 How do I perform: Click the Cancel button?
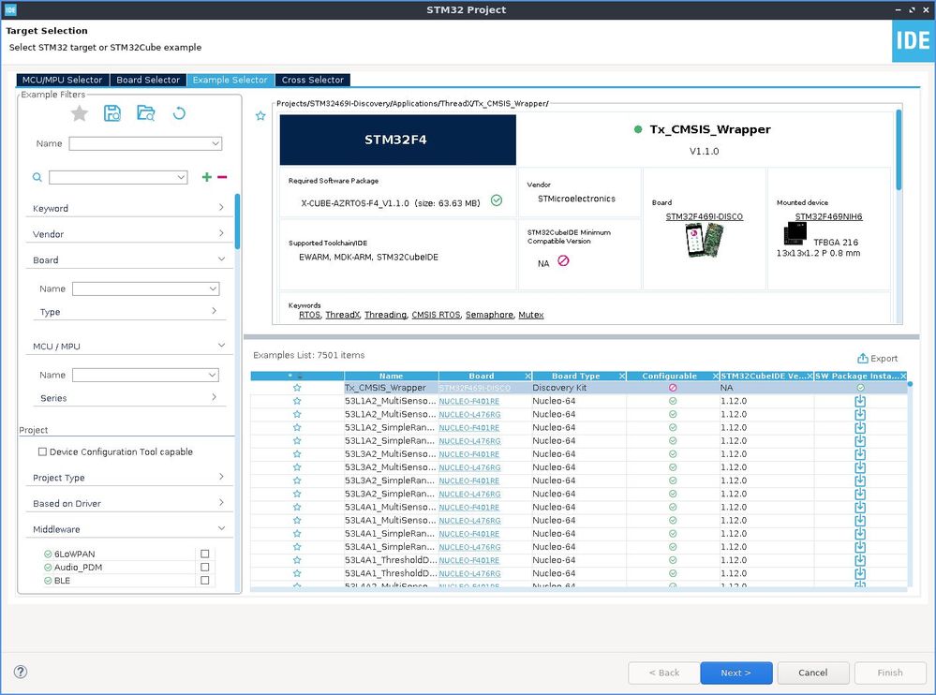[x=813, y=673]
